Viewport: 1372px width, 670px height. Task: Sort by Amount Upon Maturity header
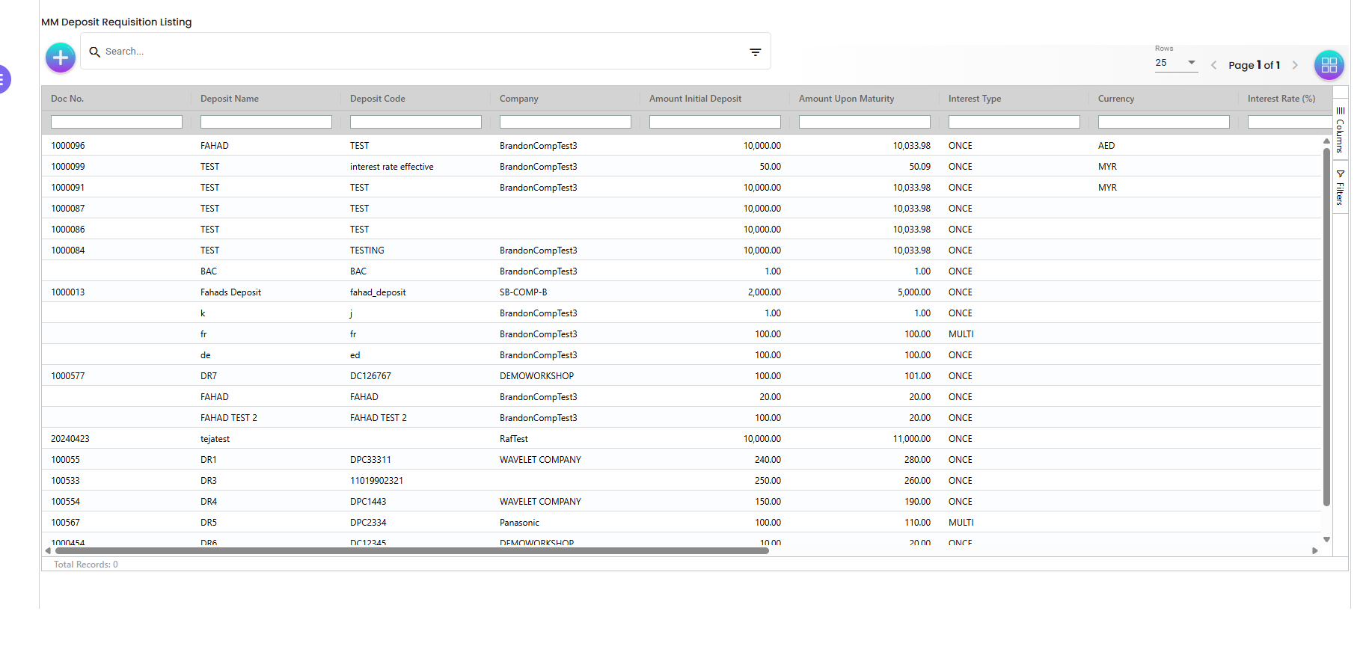click(847, 99)
